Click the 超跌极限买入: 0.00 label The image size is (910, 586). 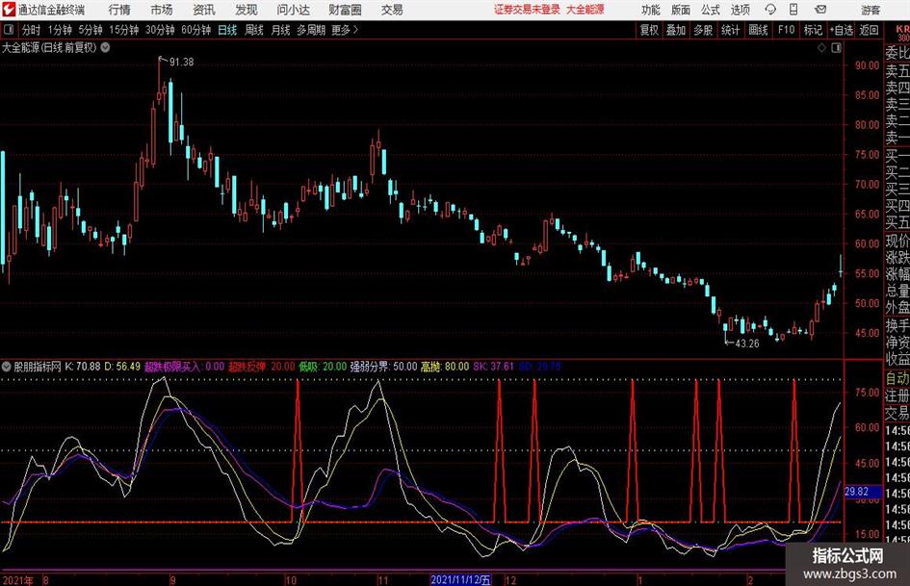click(184, 367)
